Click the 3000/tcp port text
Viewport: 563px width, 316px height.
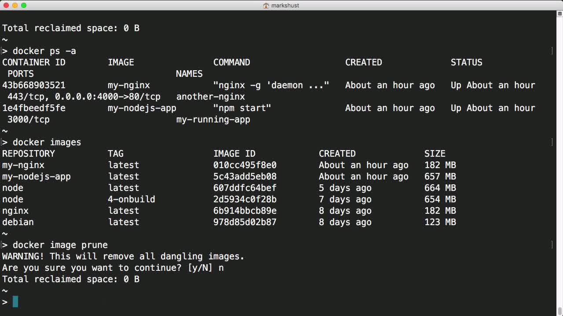point(29,119)
